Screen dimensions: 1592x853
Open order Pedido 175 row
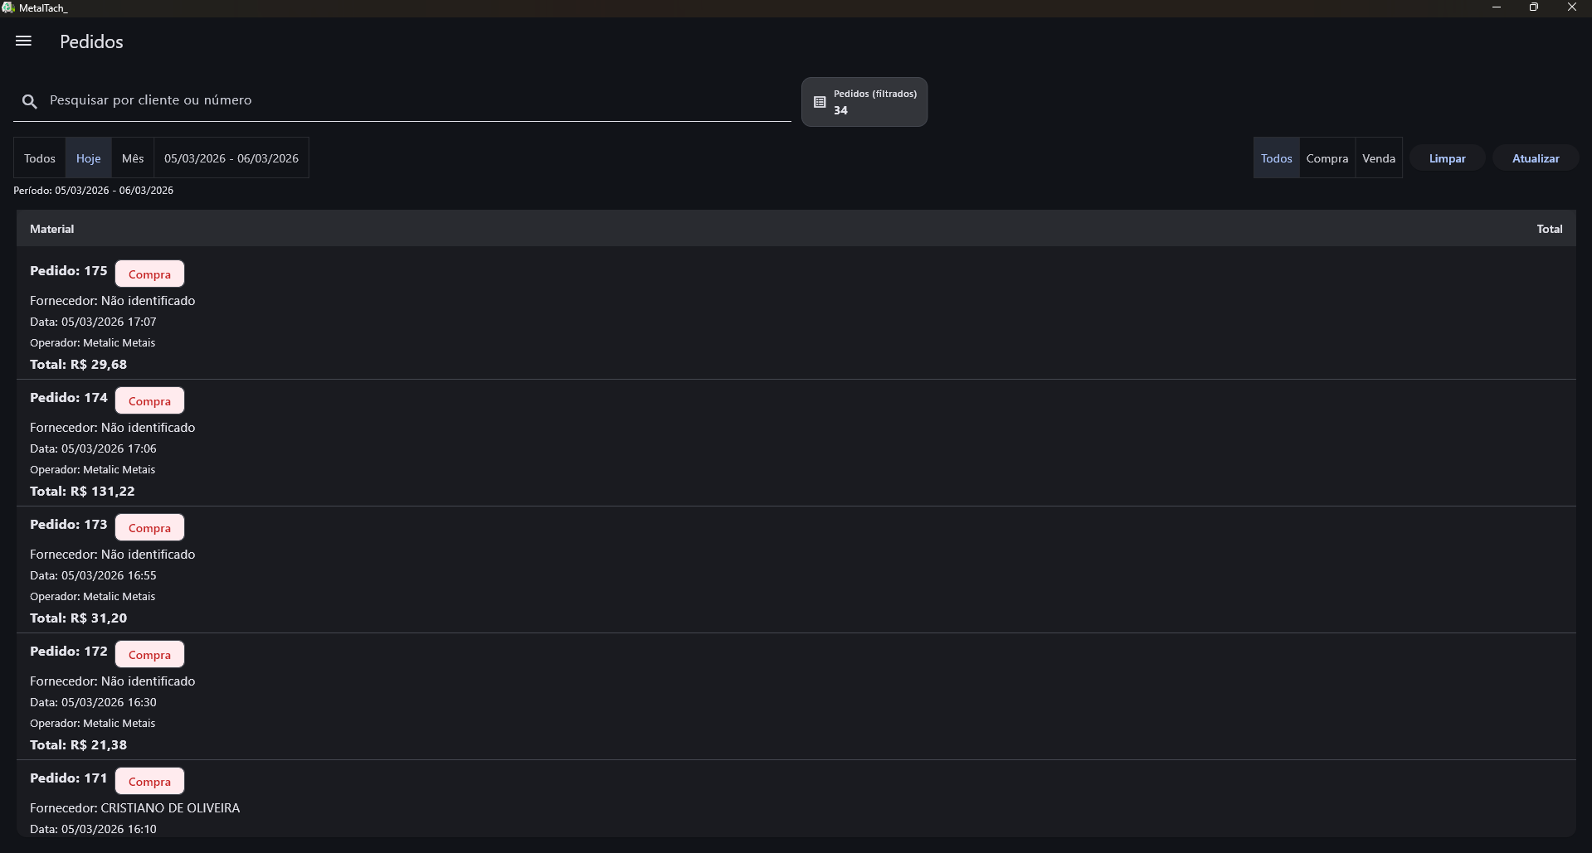69,271
